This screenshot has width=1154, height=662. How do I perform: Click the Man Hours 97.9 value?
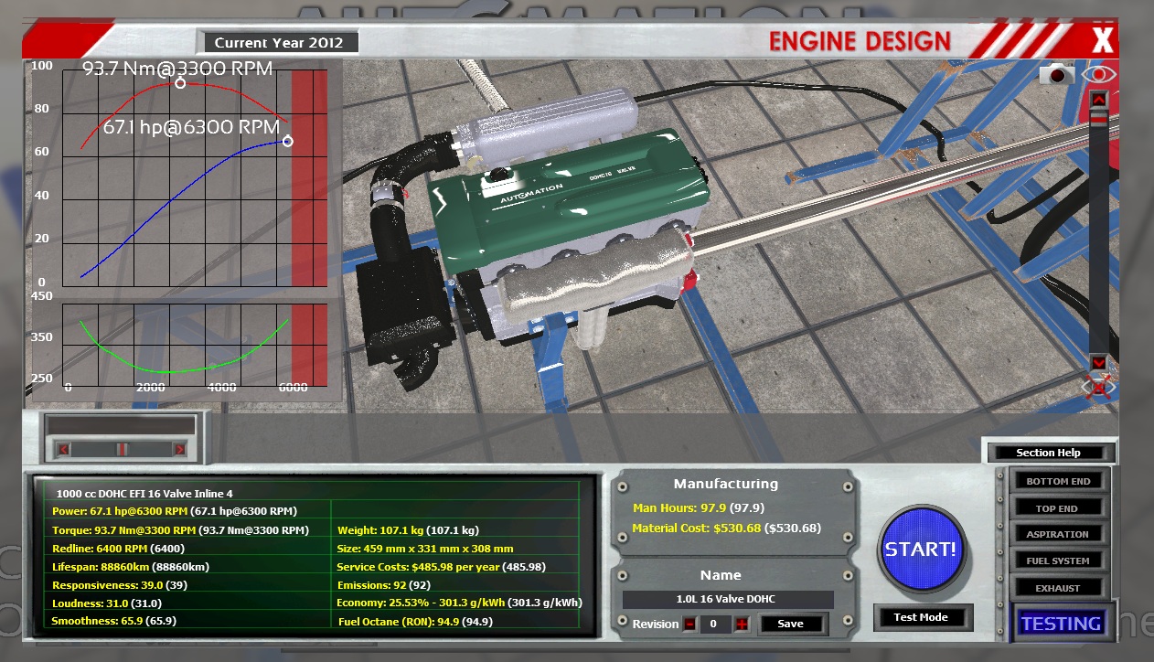coord(699,507)
